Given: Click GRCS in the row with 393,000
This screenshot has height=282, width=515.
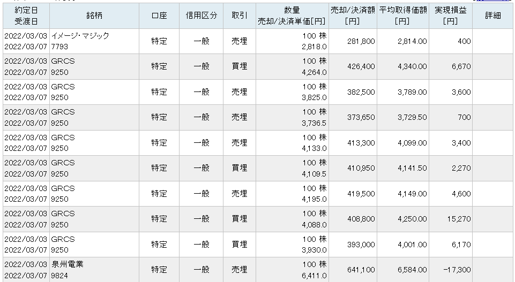Looking at the screenshot, I should [x=63, y=239].
